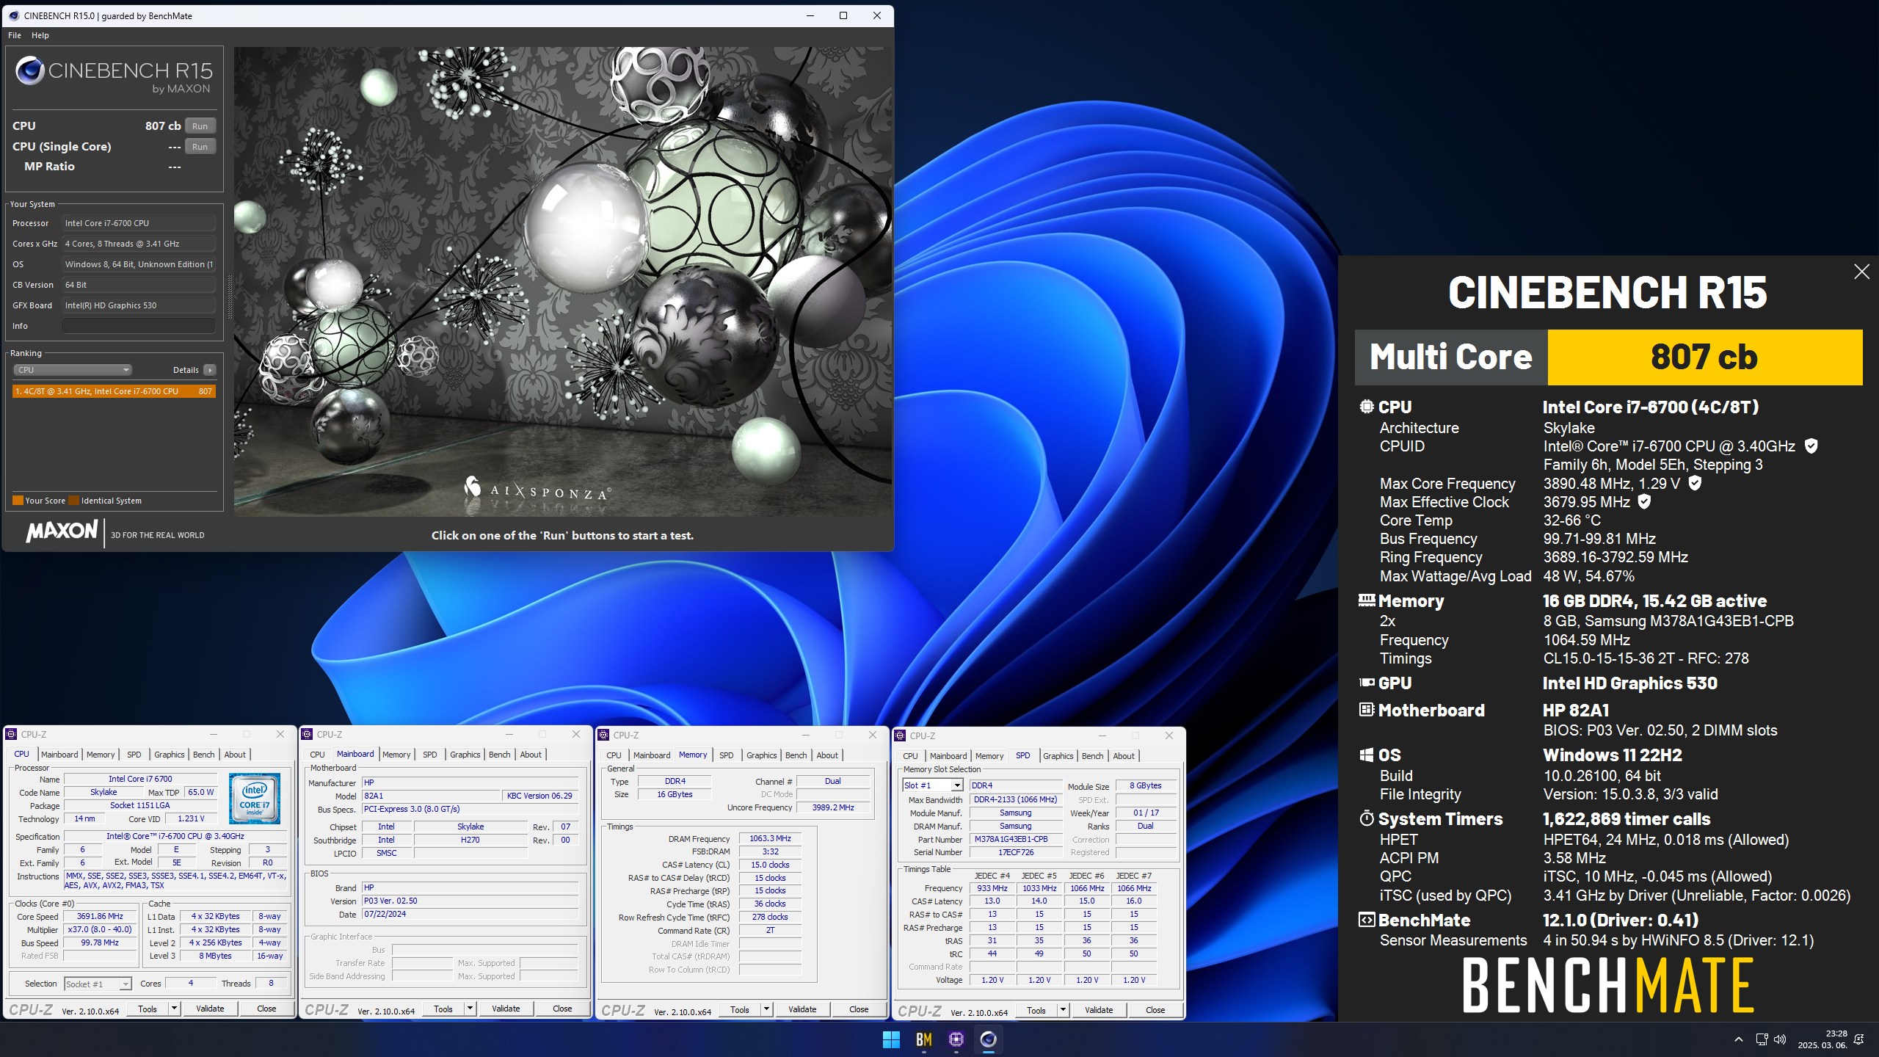Click CPUID verified shield icon
The image size is (1879, 1057).
[1811, 446]
